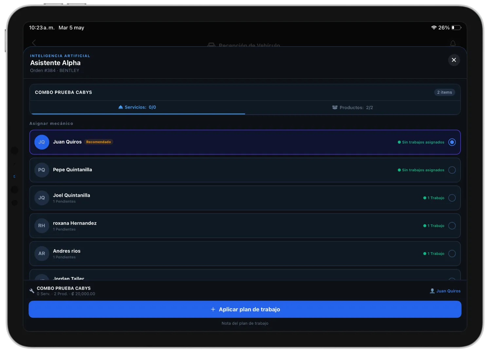Click 1 Pendientes under roxana Hernandez
Screen dimensions: 491x353
point(64,229)
